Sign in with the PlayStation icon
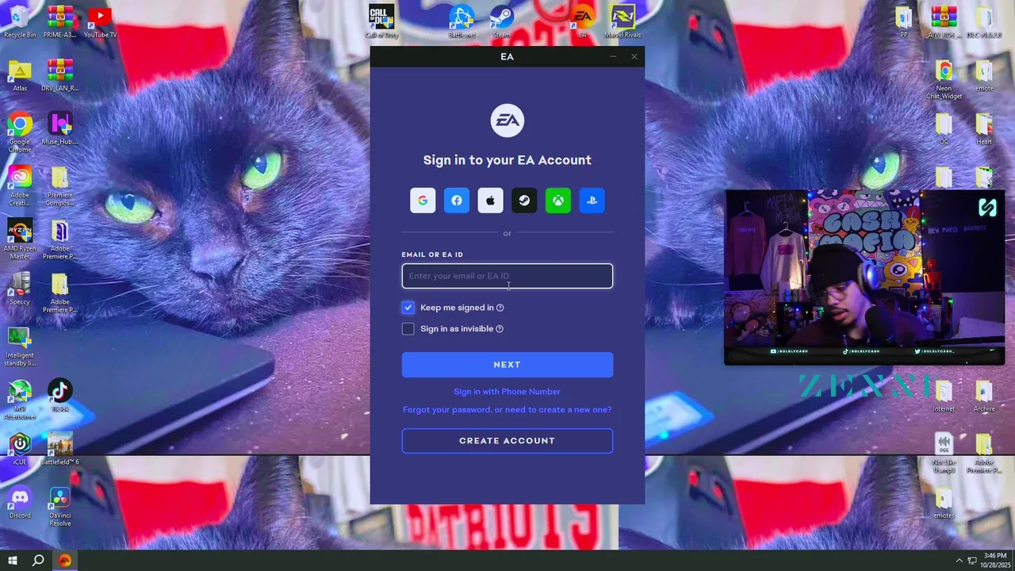The width and height of the screenshot is (1015, 571). coord(592,201)
